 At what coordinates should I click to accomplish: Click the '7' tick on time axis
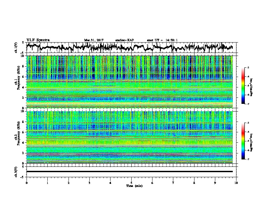173,183
